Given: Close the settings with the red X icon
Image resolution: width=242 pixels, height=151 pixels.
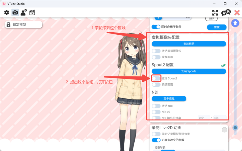Looking at the screenshot, I should click(237, 13).
